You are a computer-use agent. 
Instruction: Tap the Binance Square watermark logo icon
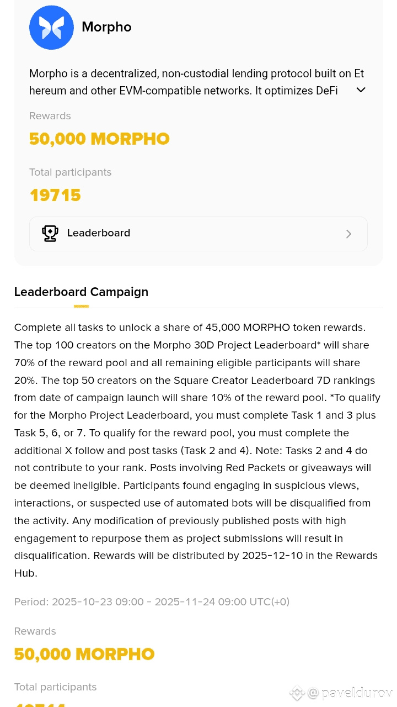tap(297, 693)
